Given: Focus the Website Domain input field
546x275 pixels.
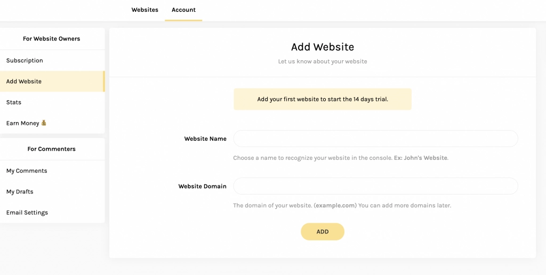Looking at the screenshot, I should point(375,186).
